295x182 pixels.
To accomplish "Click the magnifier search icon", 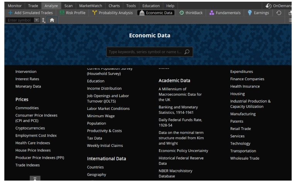I will [187, 52].
